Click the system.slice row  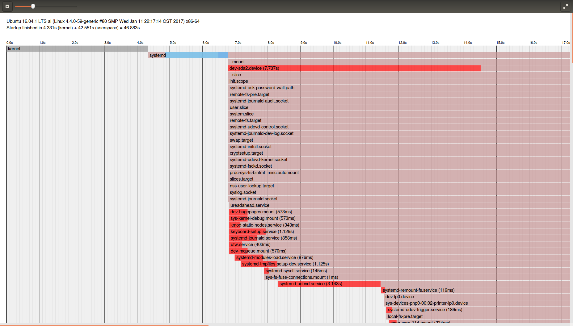coord(399,114)
